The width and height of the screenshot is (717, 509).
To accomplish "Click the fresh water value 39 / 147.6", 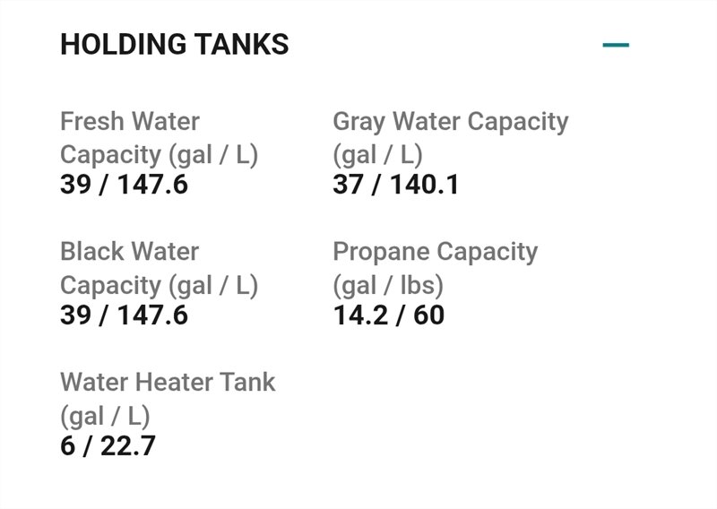I will point(124,185).
